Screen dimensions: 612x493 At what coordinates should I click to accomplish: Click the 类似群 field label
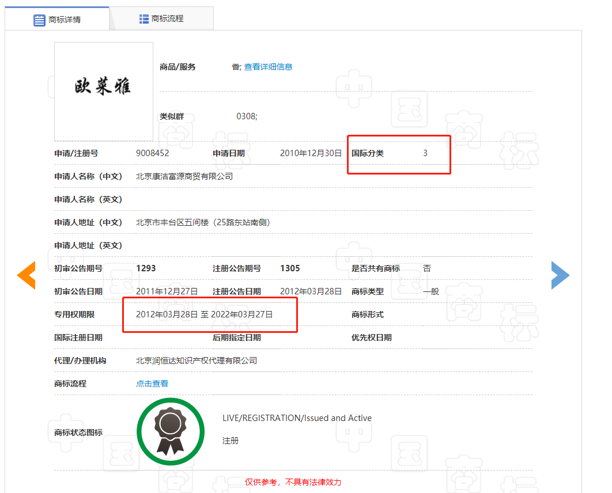(x=172, y=116)
